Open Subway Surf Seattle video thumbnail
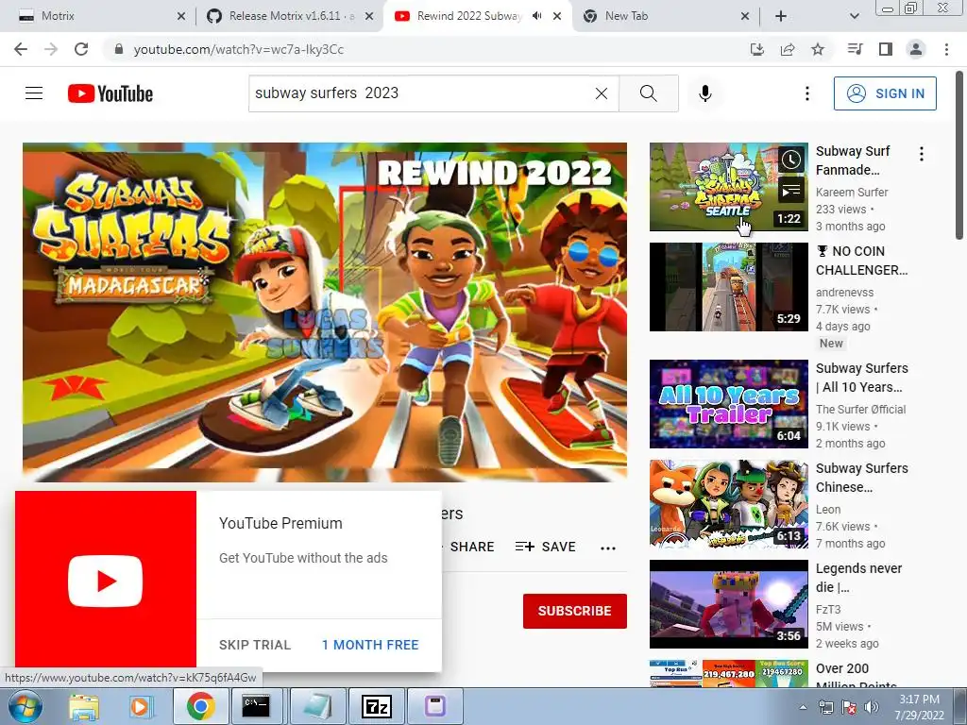Screen dimensions: 967x725 pyautogui.click(x=728, y=187)
